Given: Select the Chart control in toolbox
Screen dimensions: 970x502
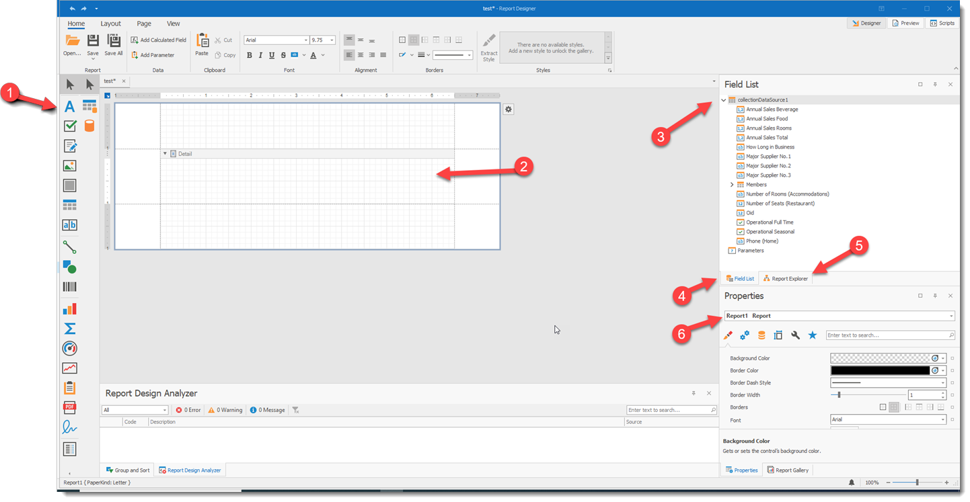Looking at the screenshot, I should [69, 309].
